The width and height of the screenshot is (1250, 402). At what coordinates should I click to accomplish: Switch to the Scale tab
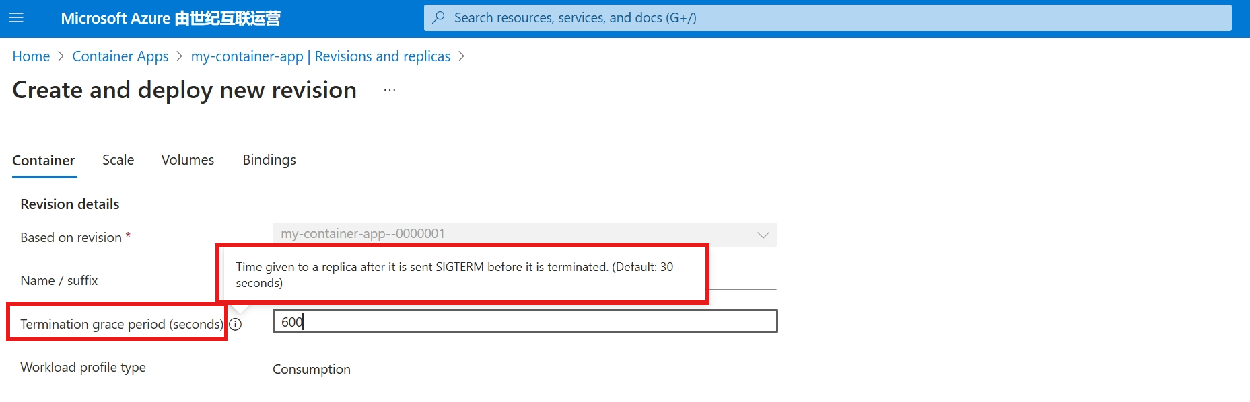coord(118,160)
